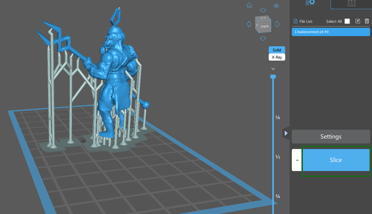Open the supports tab with pillars icon
372x214 pixels.
pyautogui.click(x=351, y=3)
